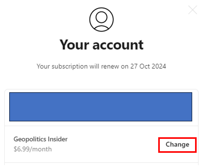
Task: Click the head circle inside the avatar
Action: point(101,17)
